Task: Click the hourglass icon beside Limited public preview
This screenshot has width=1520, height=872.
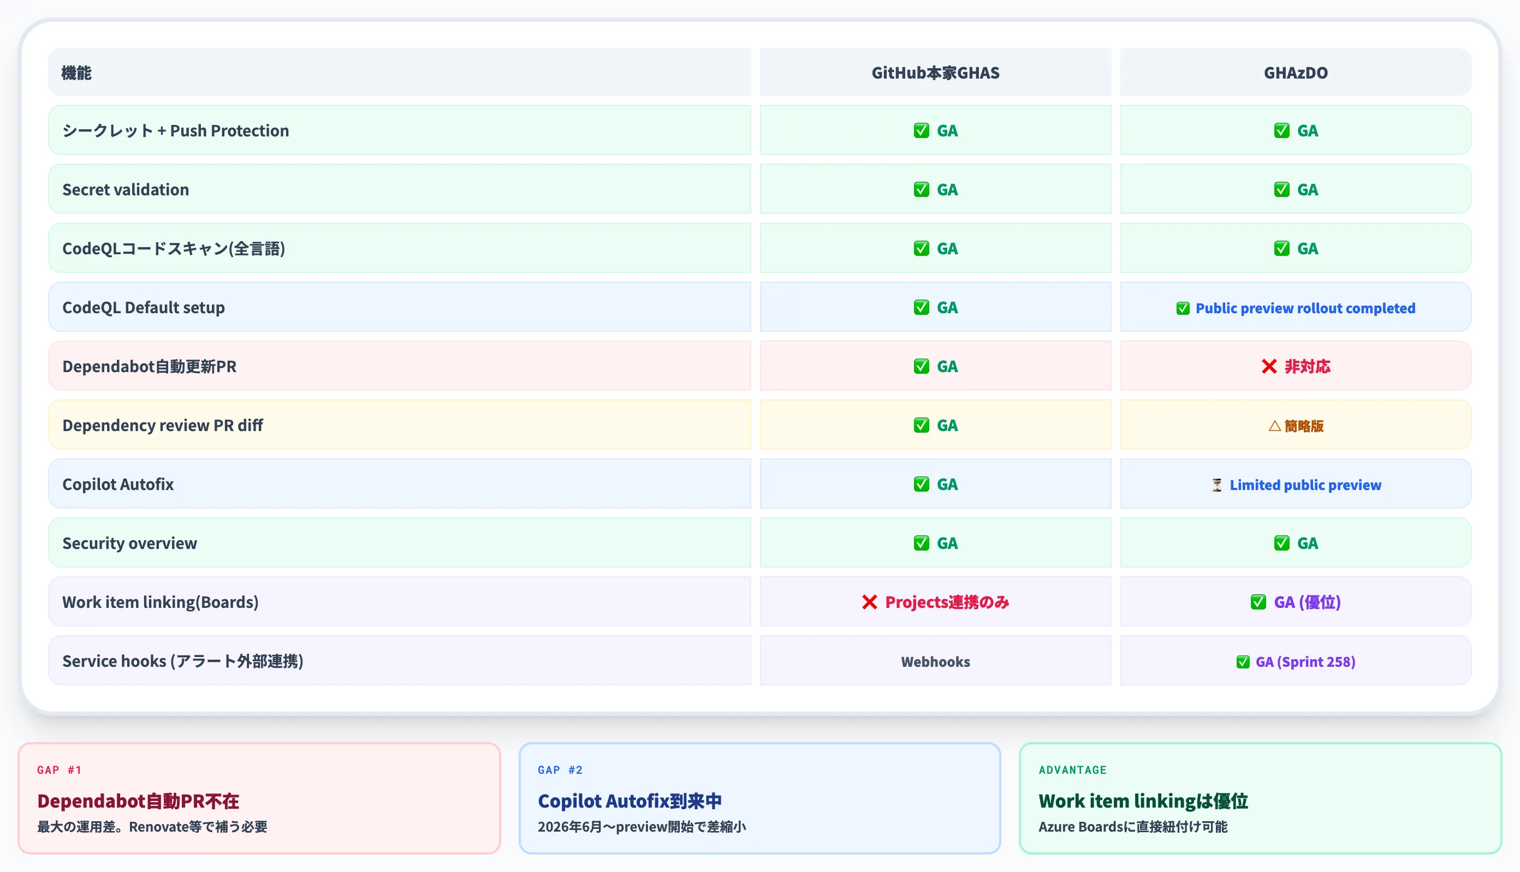Action: point(1216,485)
